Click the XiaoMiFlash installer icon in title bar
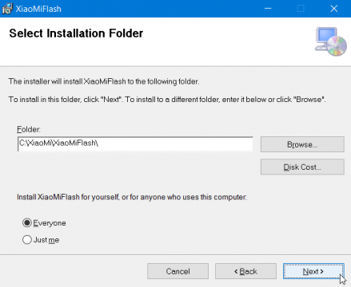The image size is (351, 287). (7, 9)
